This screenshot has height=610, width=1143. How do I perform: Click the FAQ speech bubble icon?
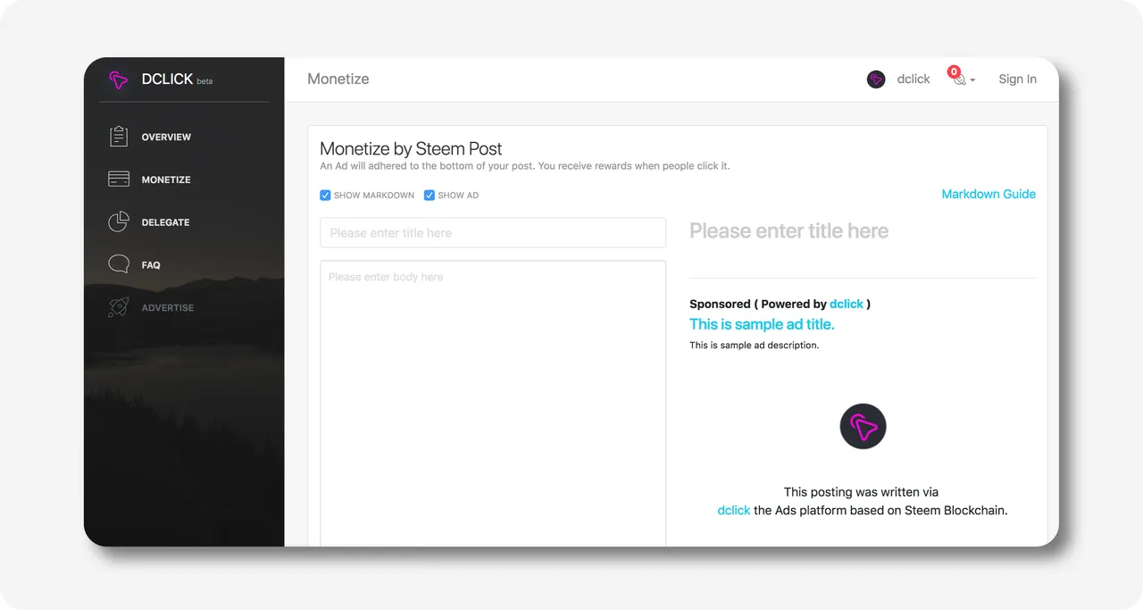coord(119,264)
